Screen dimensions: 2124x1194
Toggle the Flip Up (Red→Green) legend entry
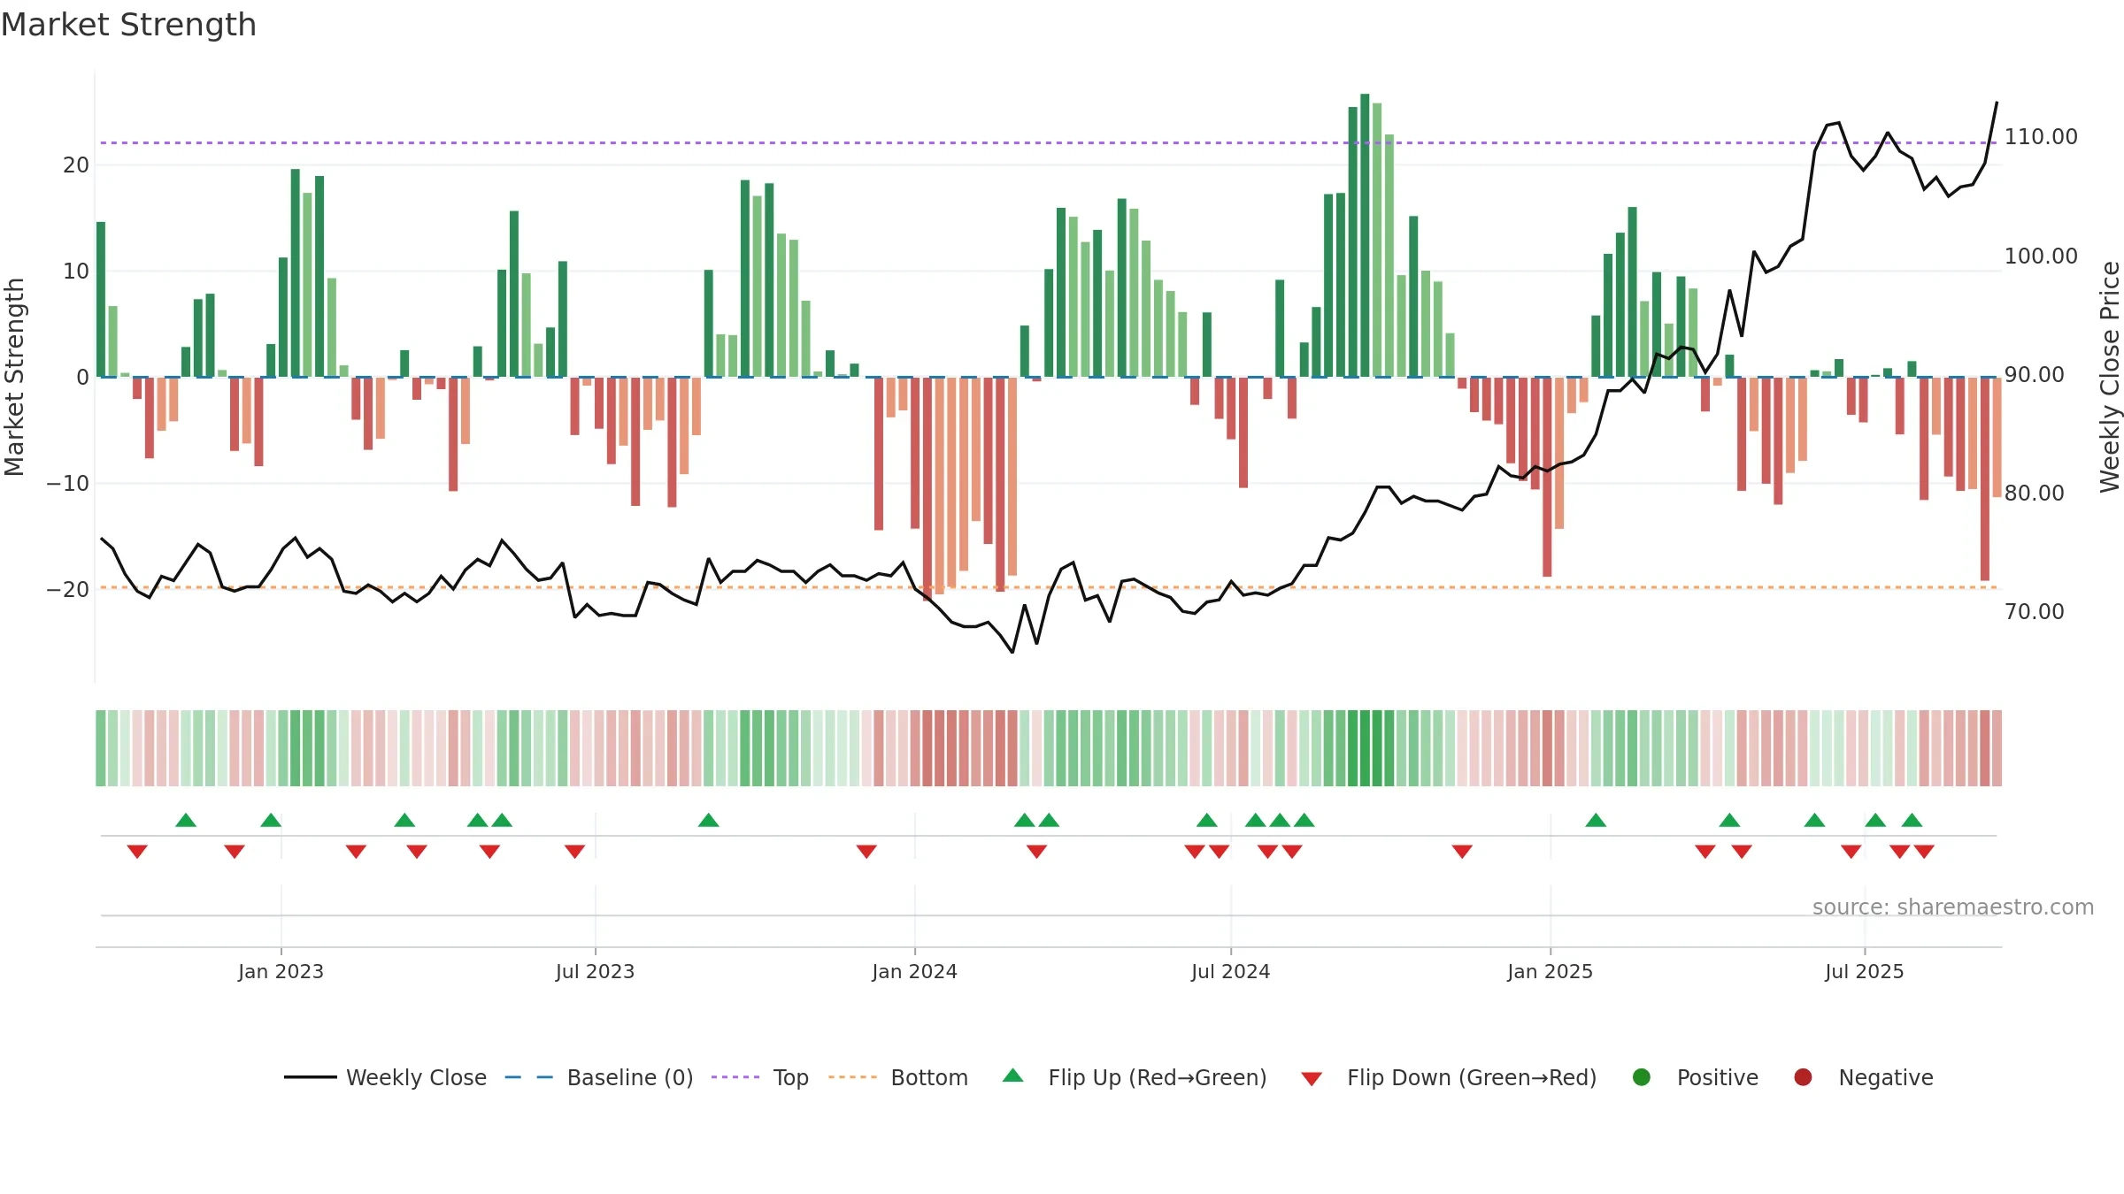[1135, 1077]
